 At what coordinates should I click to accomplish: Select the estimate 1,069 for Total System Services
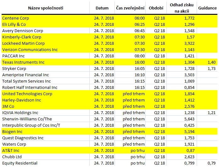pyautogui.click(x=189, y=81)
